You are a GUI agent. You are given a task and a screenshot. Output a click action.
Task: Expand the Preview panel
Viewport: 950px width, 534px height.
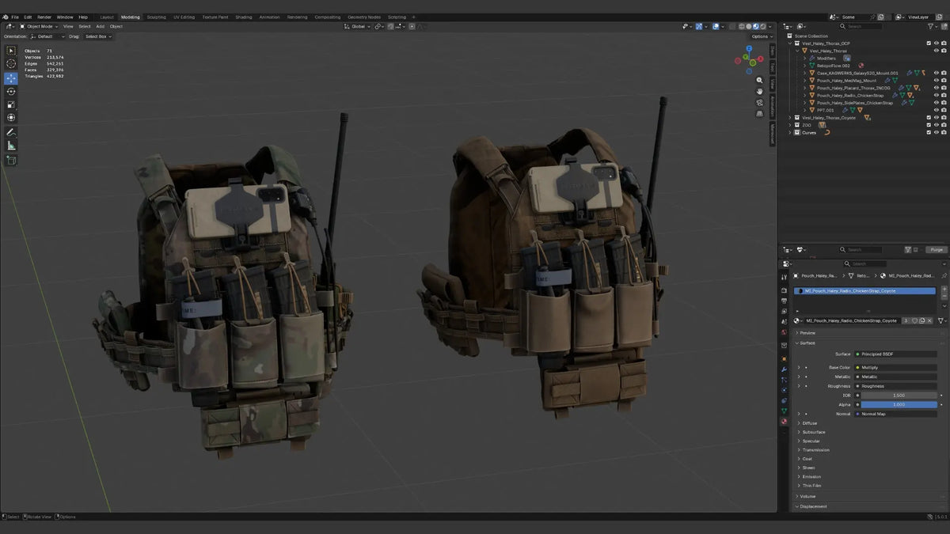pyautogui.click(x=807, y=333)
